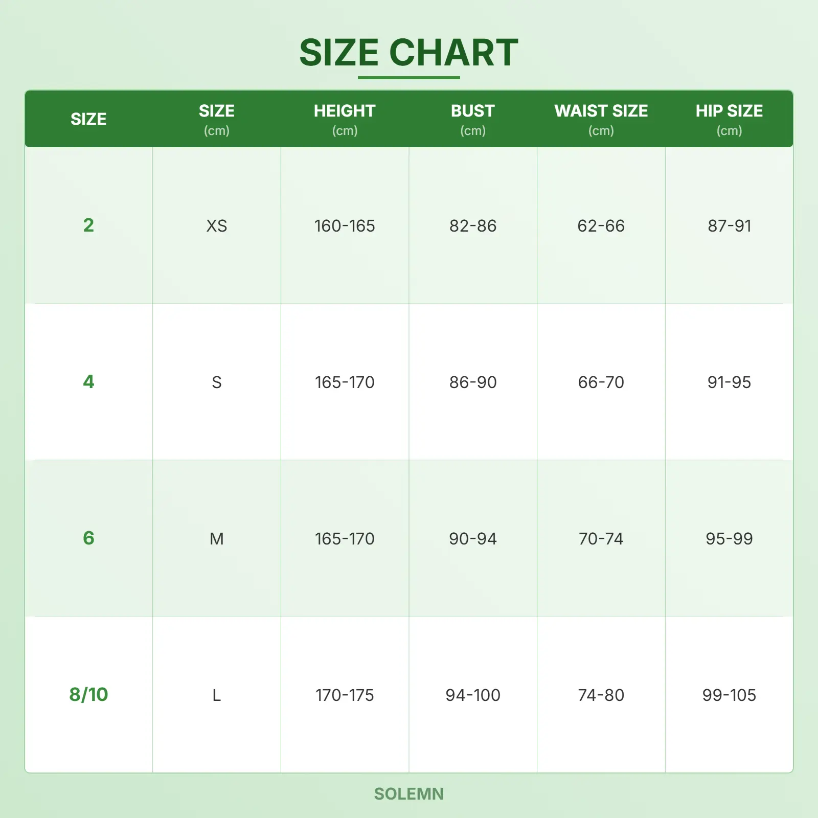This screenshot has height=818, width=818.
Task: Click the 8/10 size row label
Action: 88,695
